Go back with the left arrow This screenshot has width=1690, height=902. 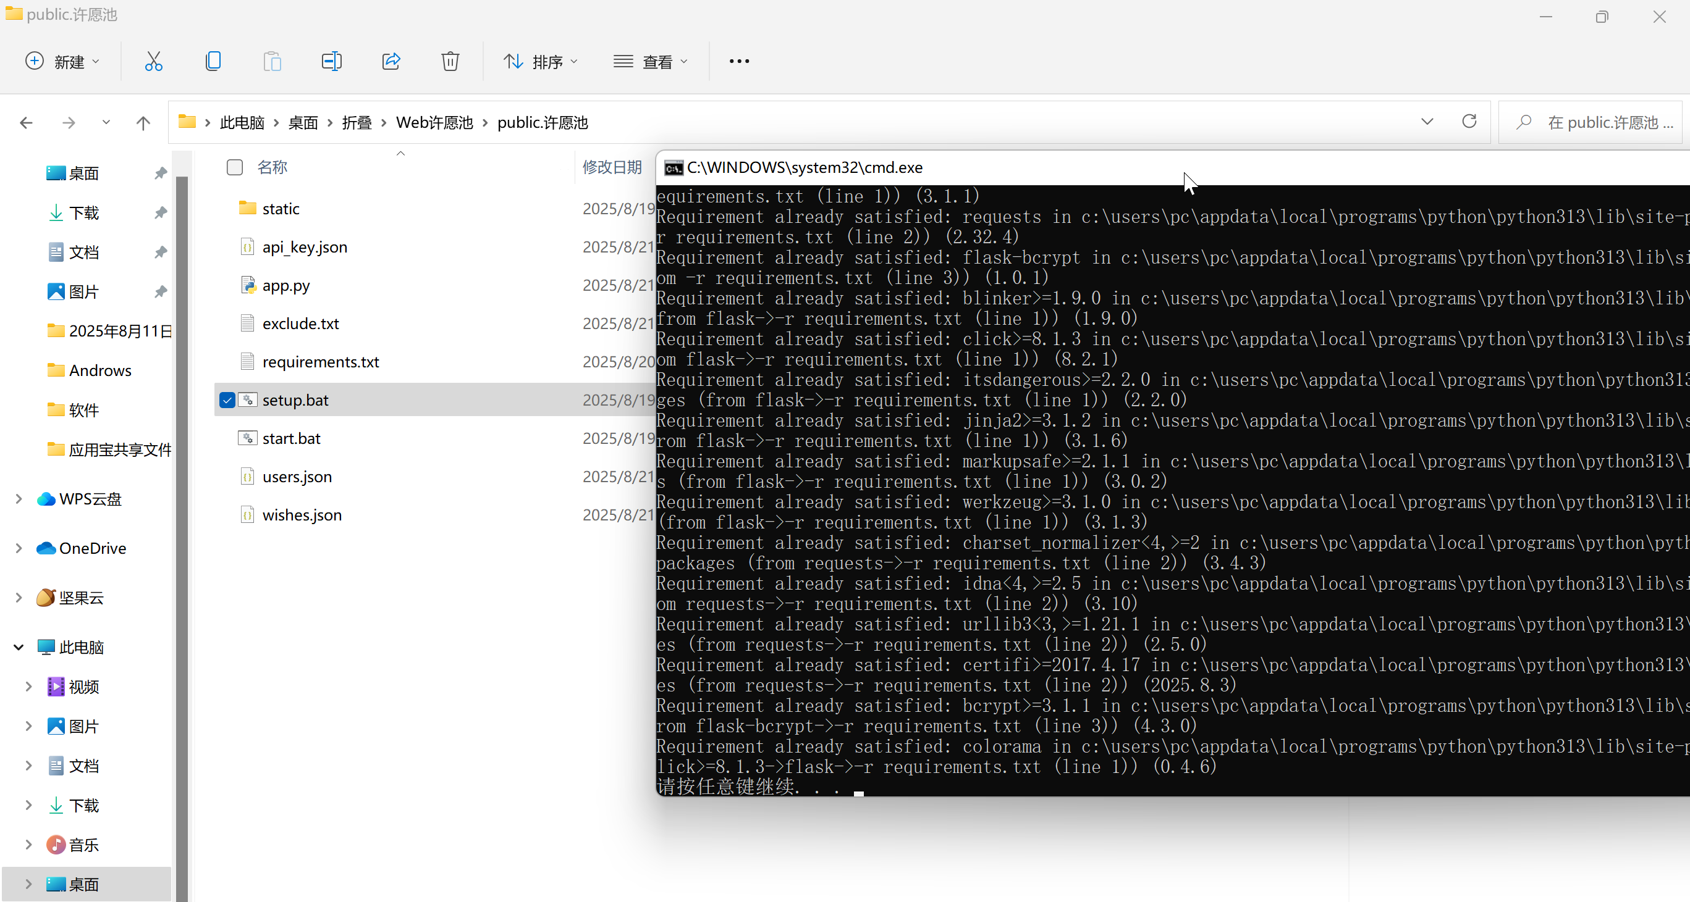26,123
